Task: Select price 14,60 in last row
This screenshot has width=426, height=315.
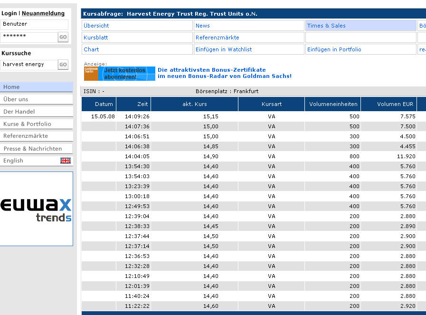Action: (210, 306)
